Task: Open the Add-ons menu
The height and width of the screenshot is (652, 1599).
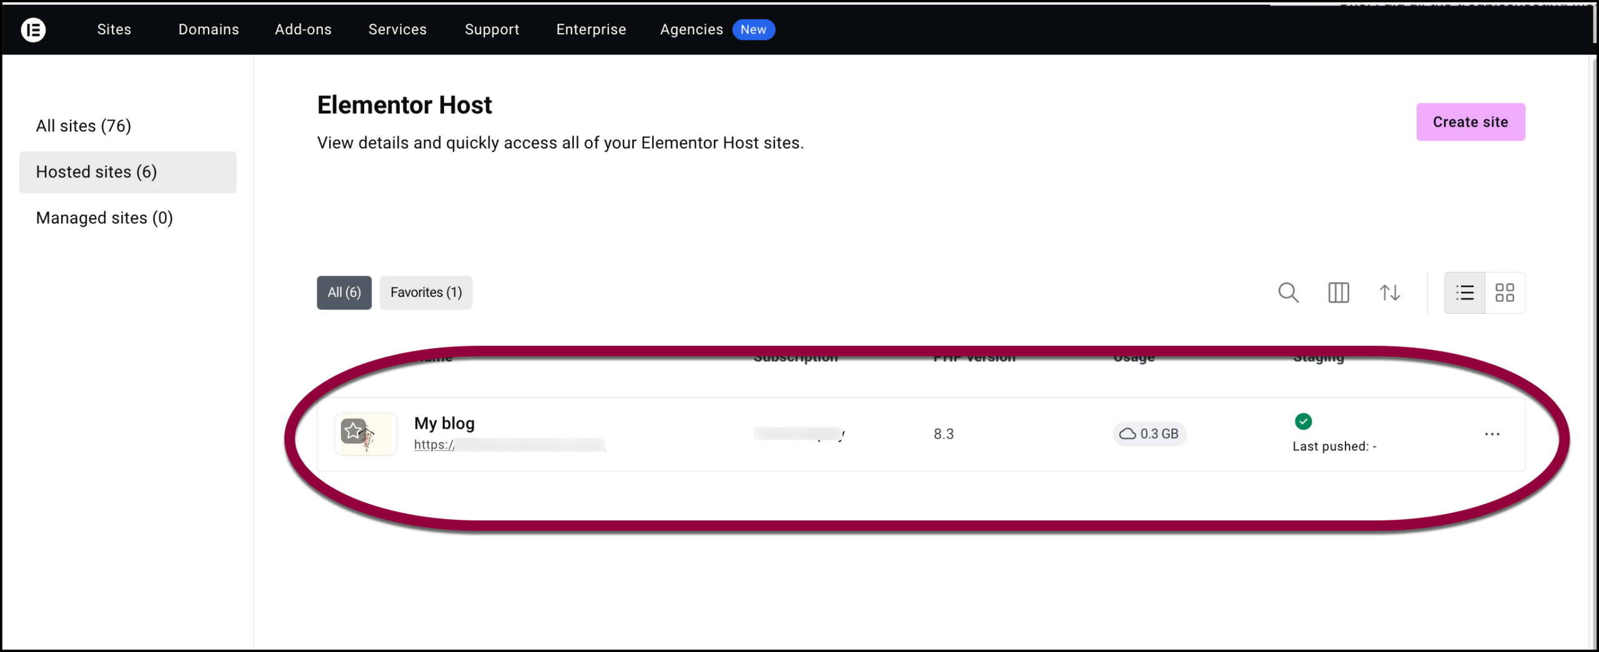Action: pyautogui.click(x=303, y=29)
